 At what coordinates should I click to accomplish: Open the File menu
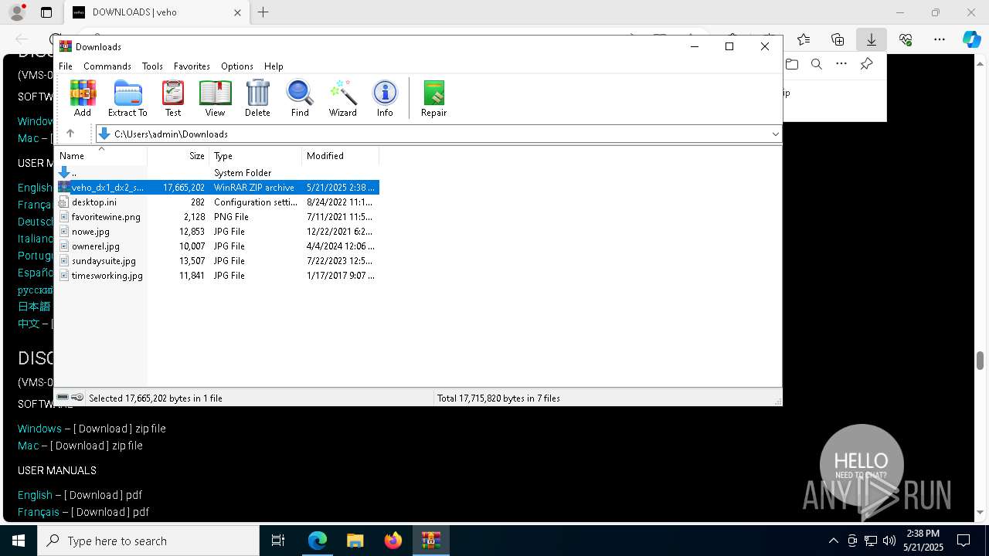pos(66,66)
